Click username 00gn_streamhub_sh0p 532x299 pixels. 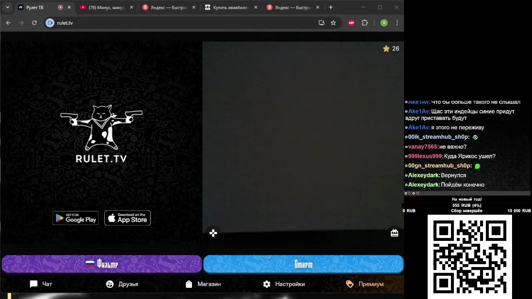(440, 166)
